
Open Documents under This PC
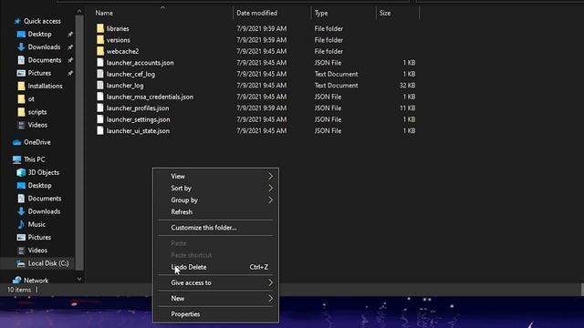[x=45, y=199]
